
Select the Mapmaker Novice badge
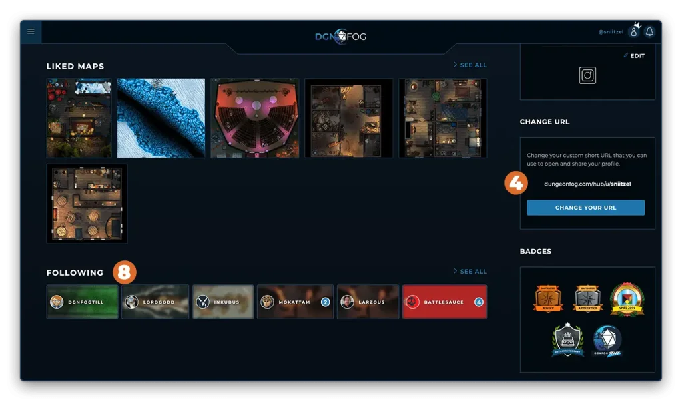tap(548, 298)
